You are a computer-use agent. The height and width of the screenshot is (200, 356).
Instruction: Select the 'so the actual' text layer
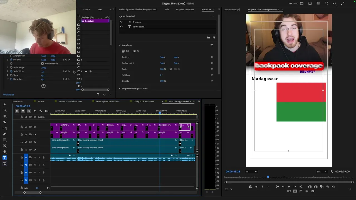(x=139, y=27)
